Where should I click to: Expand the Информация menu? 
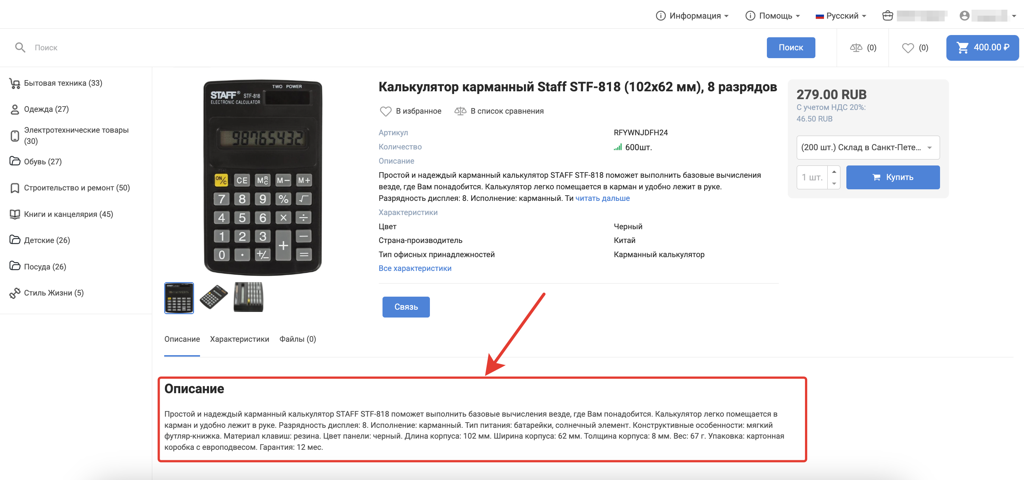(x=692, y=16)
